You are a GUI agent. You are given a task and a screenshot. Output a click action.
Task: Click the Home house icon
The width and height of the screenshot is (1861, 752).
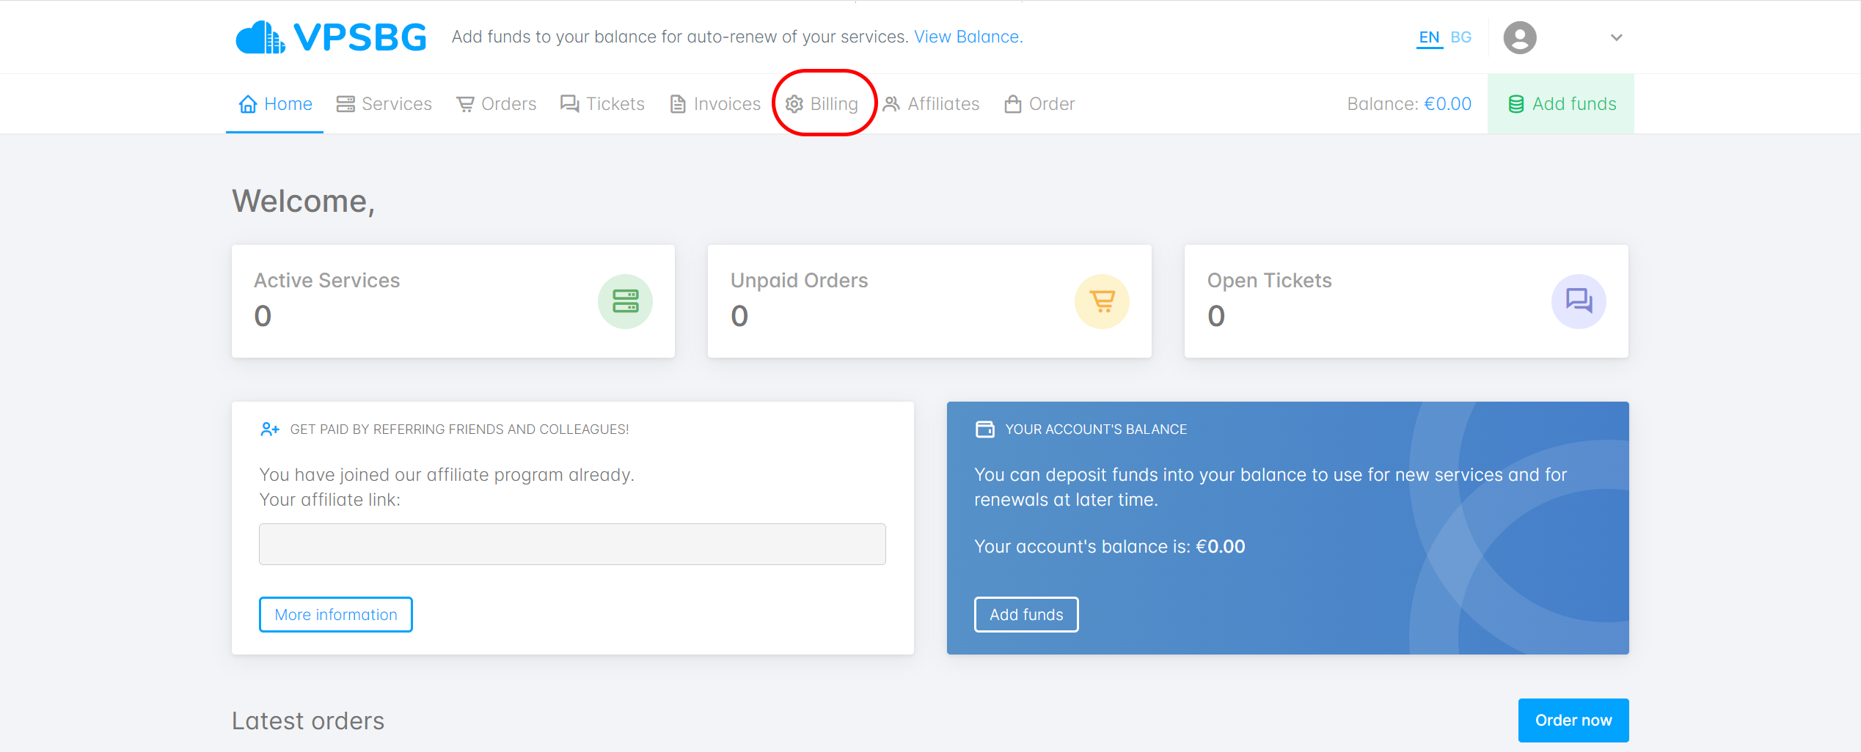pos(248,104)
